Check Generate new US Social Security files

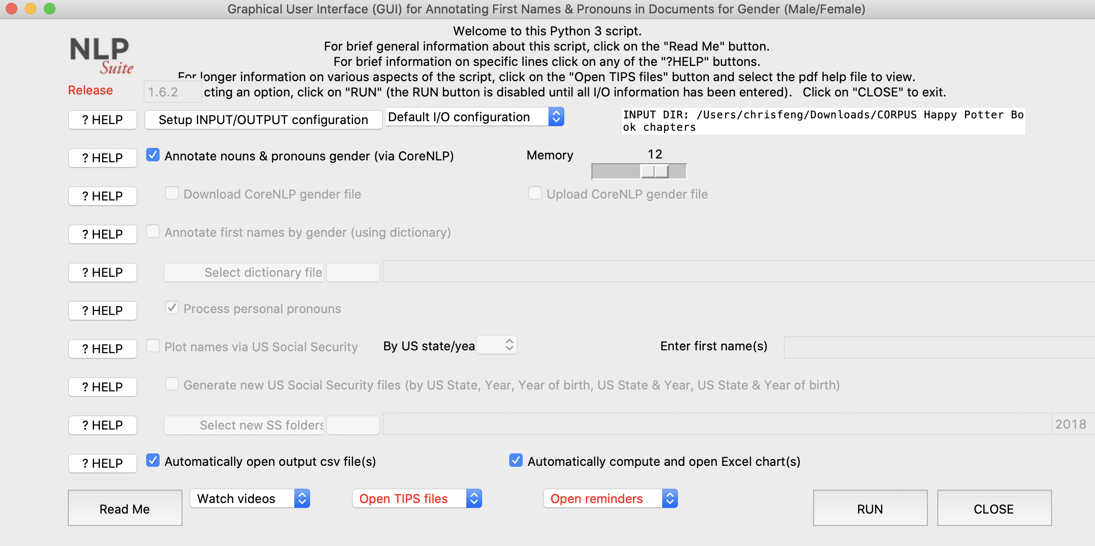[172, 384]
